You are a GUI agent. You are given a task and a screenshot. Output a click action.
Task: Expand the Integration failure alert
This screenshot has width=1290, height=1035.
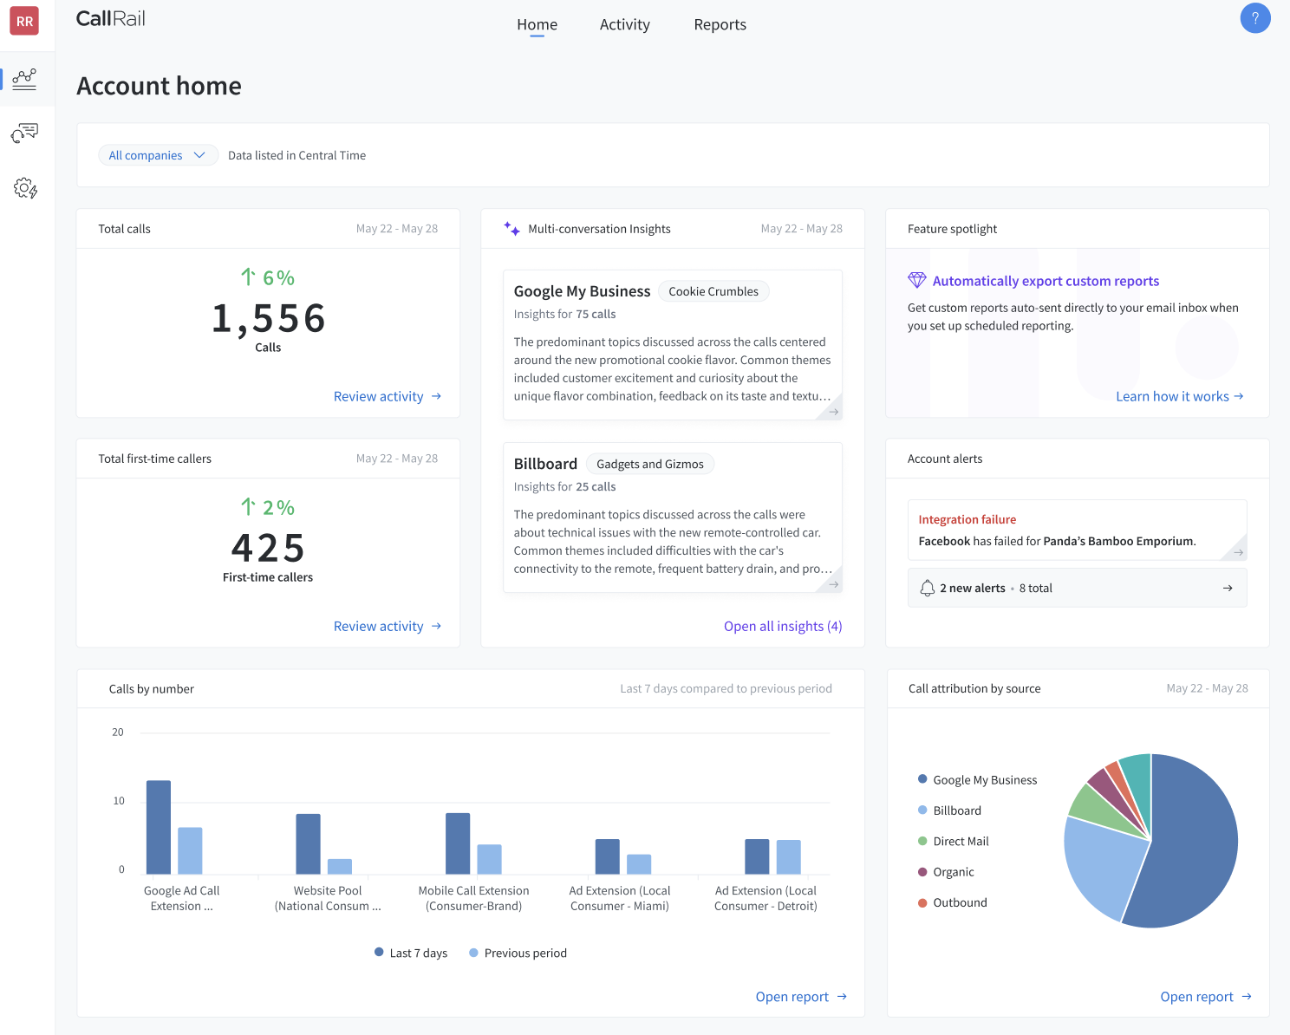(x=1238, y=552)
